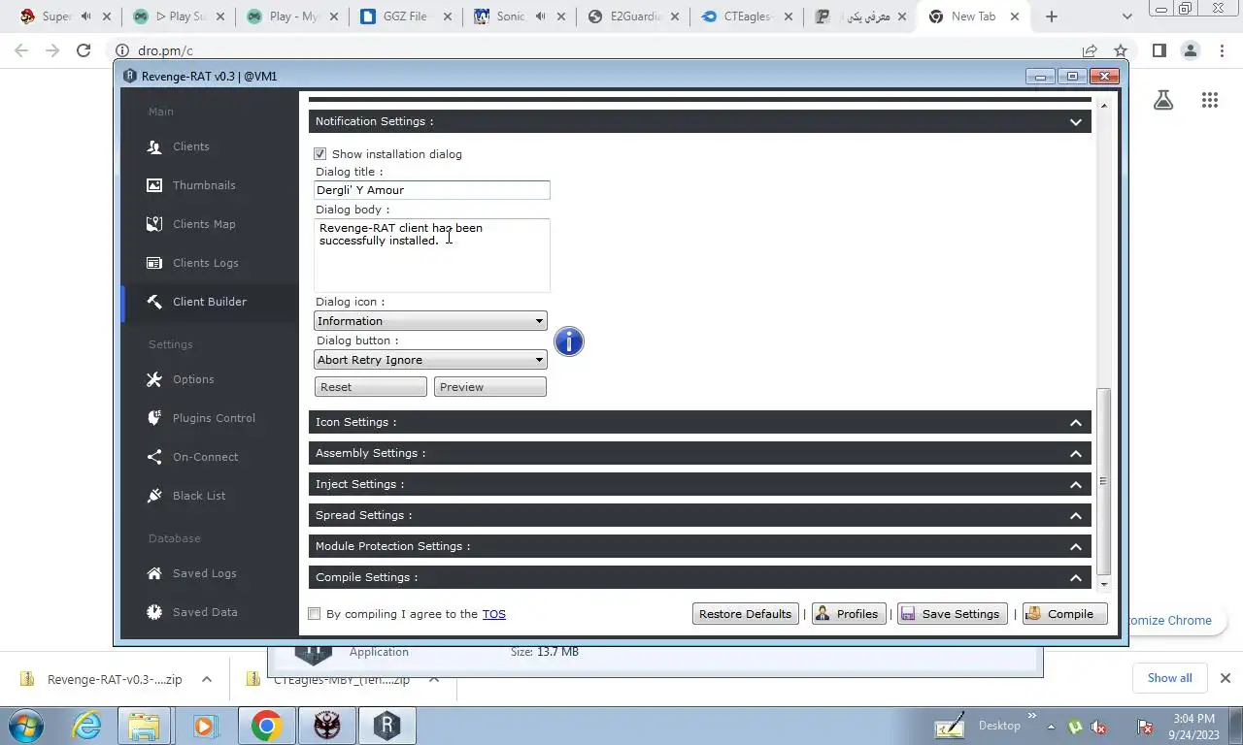Close the downloads bar
The image size is (1243, 745).
click(1226, 678)
